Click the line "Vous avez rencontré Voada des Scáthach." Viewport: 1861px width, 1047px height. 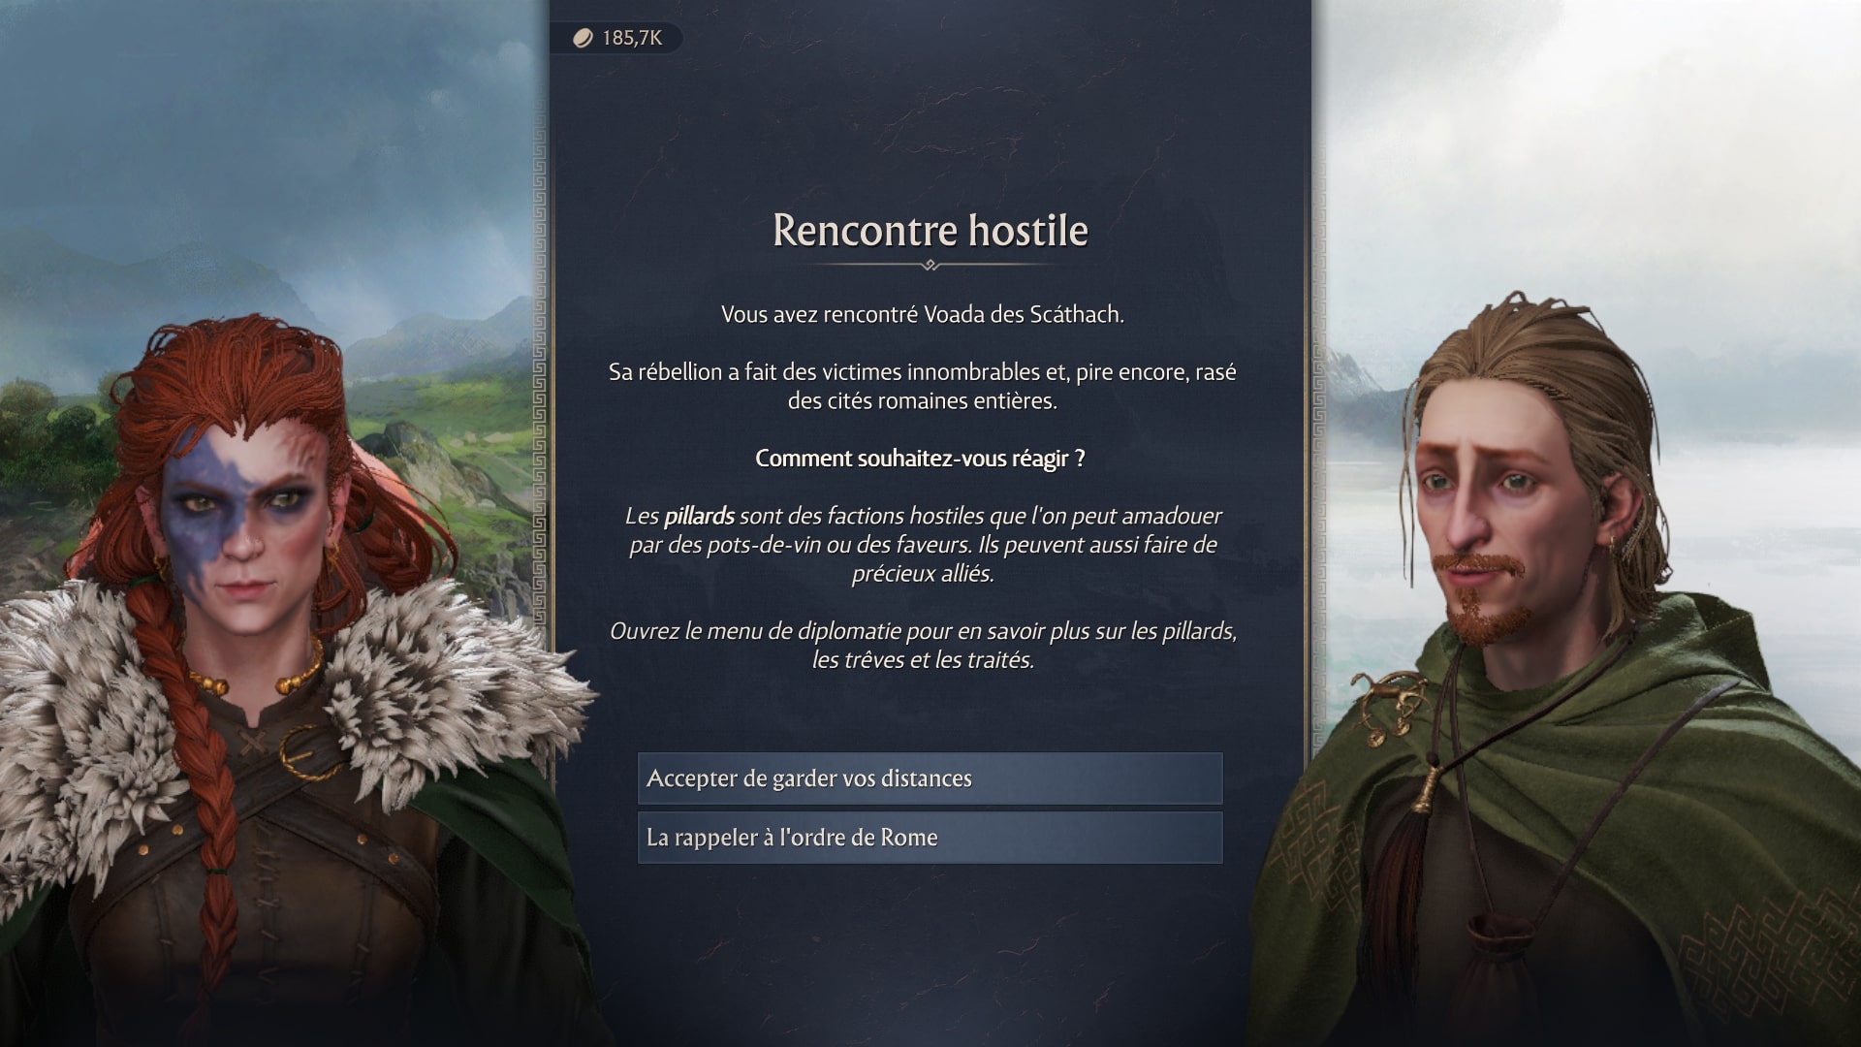(x=922, y=314)
